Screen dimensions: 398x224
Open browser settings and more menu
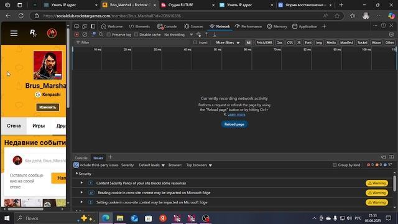click(x=379, y=16)
